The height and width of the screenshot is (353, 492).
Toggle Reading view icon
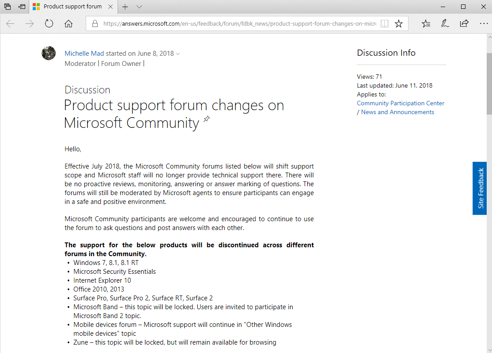(385, 23)
